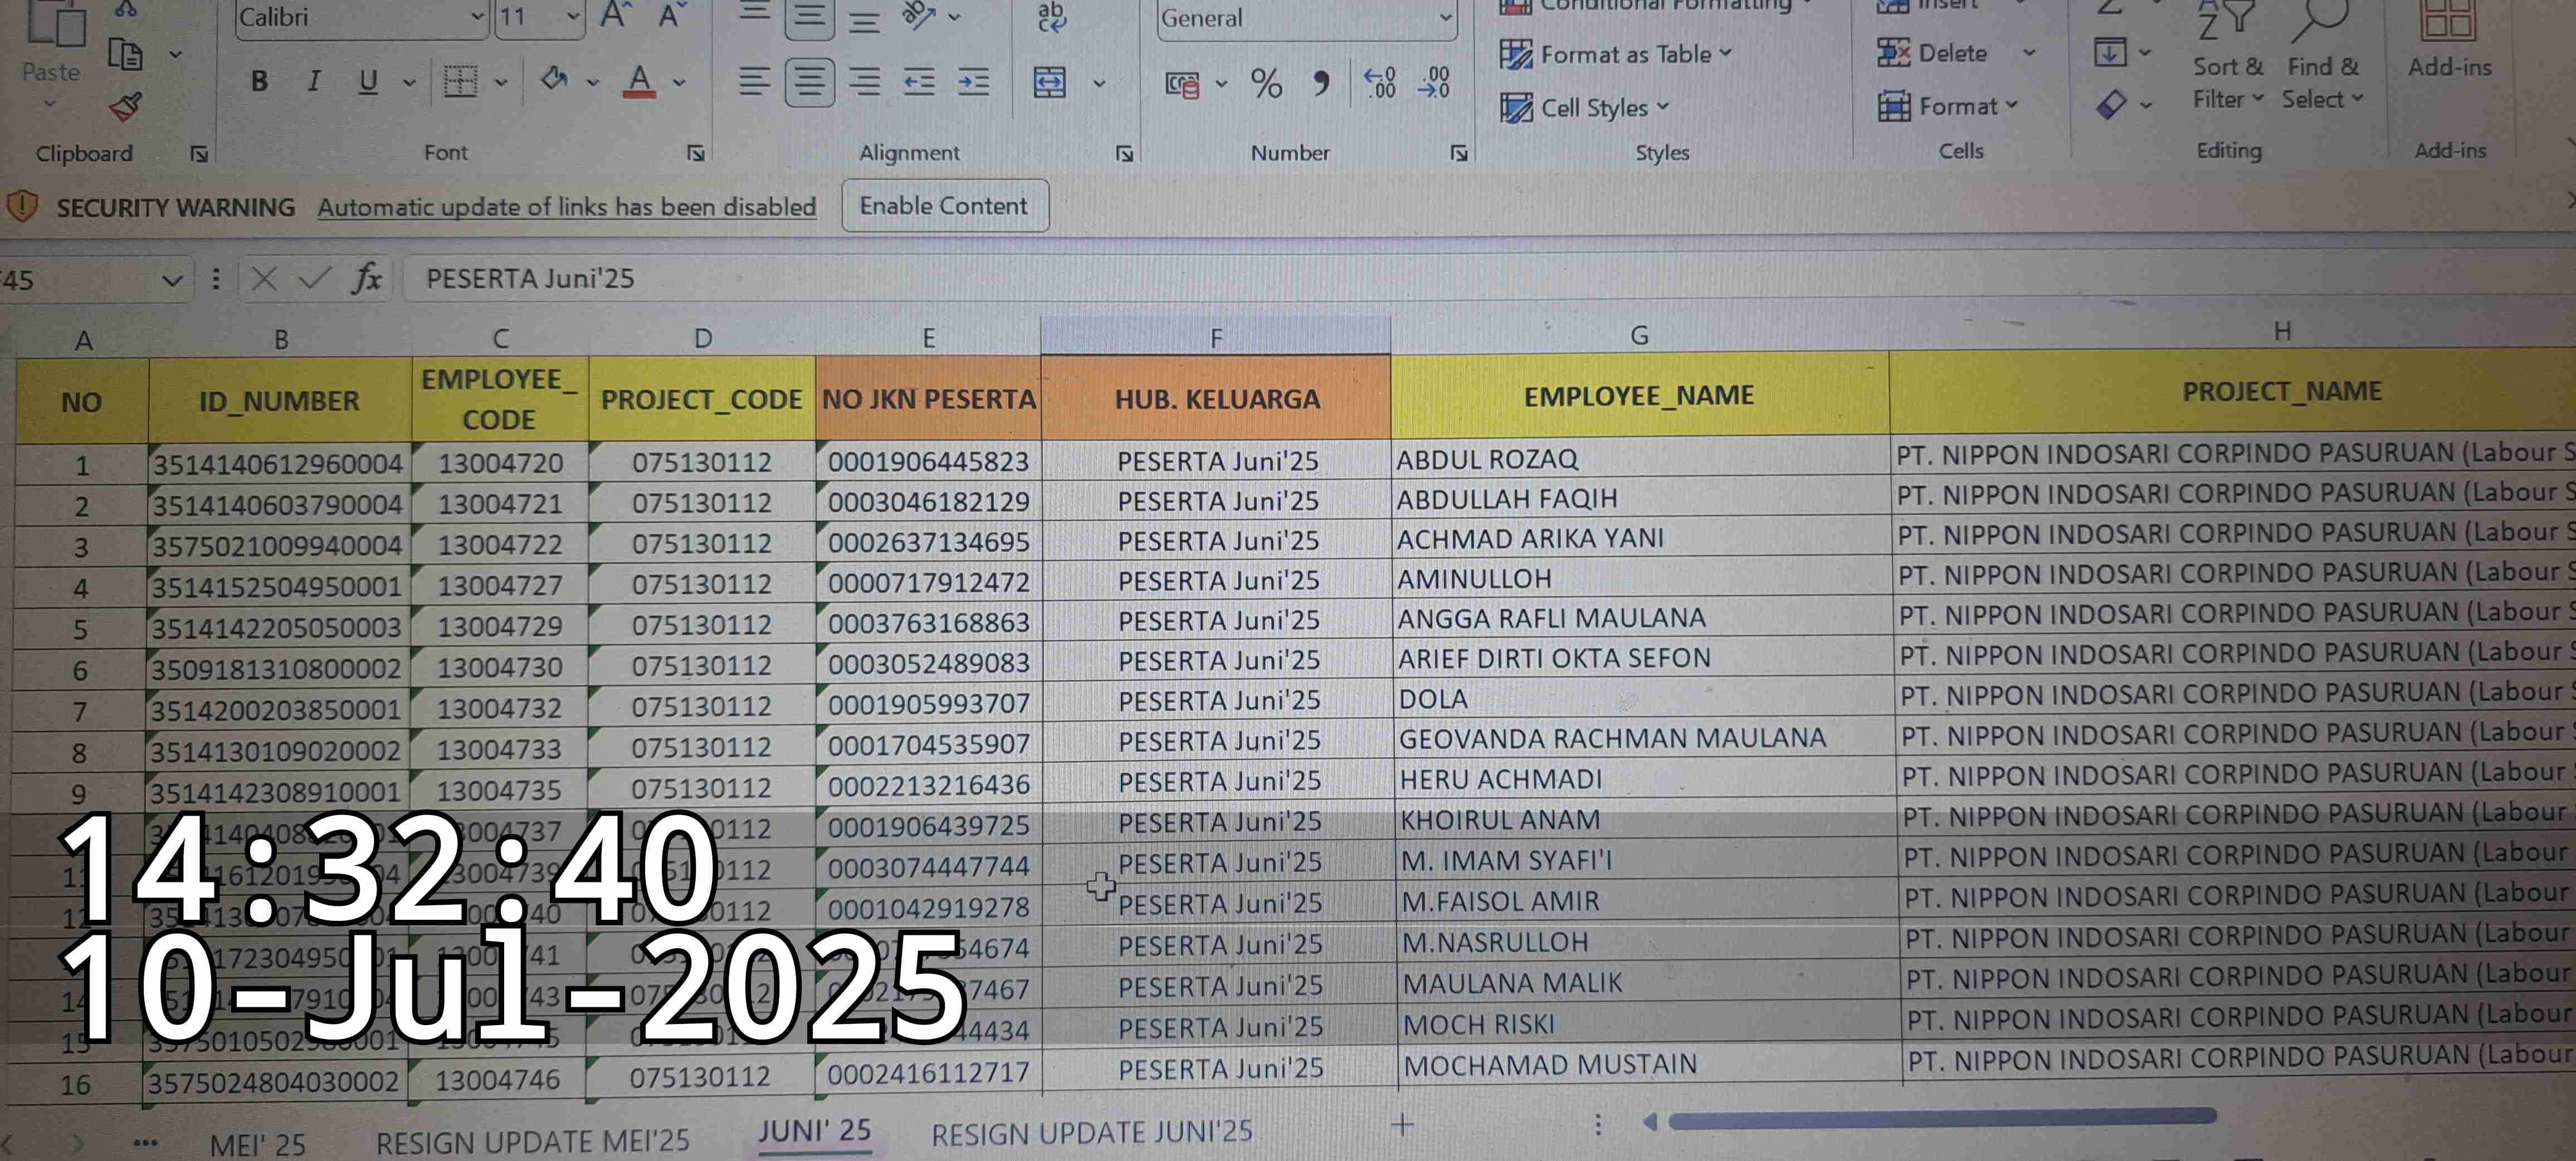2576x1161 pixels.
Task: Click Decrease Indent icon
Action: (919, 82)
